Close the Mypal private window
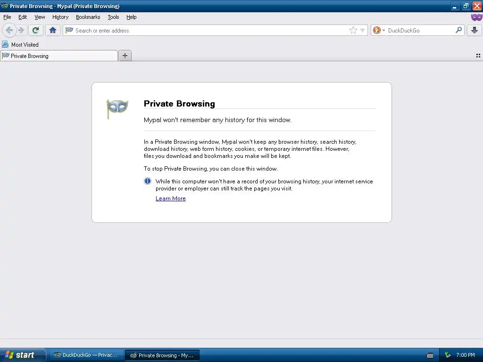483x362 pixels. pyautogui.click(x=477, y=6)
